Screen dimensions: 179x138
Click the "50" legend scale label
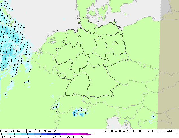(x=87, y=137)
